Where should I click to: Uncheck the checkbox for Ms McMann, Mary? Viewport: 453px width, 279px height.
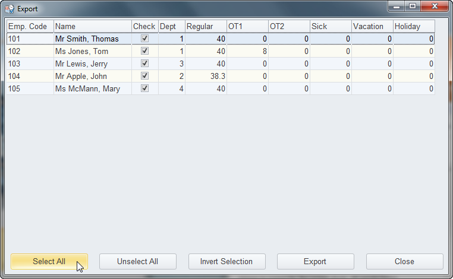[x=144, y=88]
